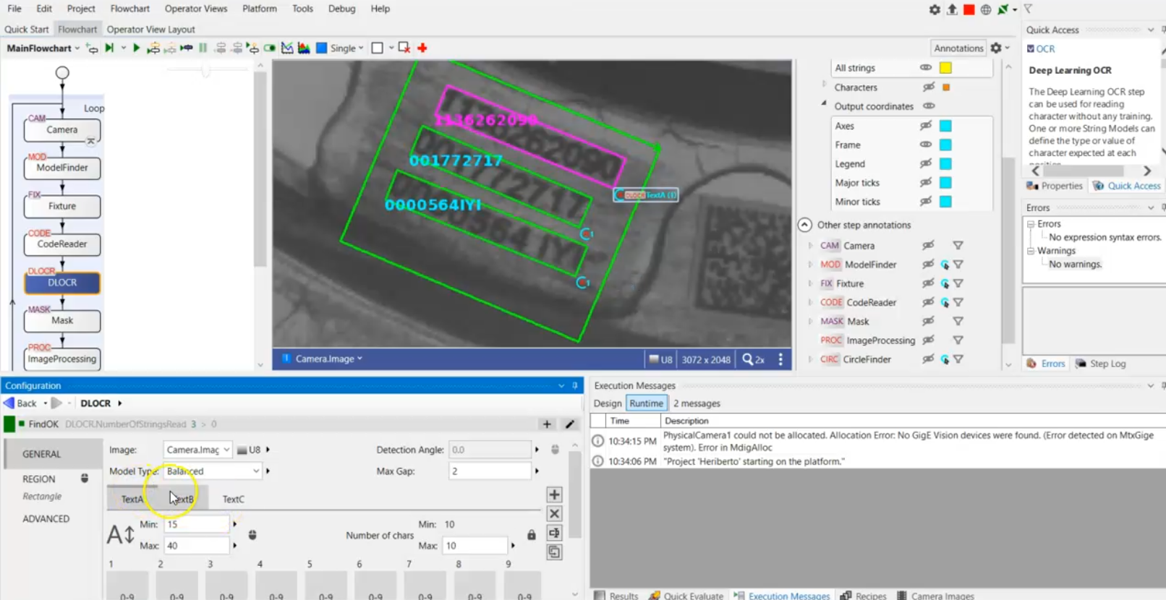Viewport: 1166px width, 600px height.
Task: Toggle visibility of Output coordinates annotation
Action: click(x=929, y=106)
